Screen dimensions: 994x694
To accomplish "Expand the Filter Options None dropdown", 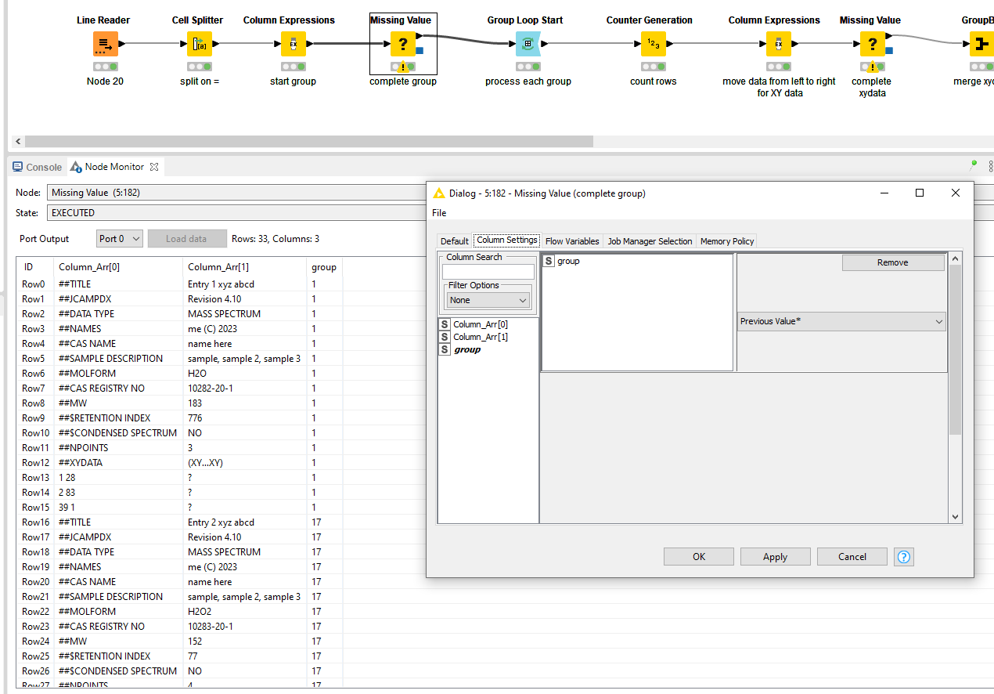I will (x=489, y=300).
